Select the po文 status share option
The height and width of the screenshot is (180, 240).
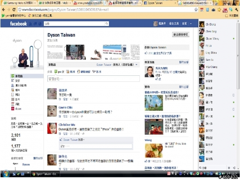(x=59, y=72)
